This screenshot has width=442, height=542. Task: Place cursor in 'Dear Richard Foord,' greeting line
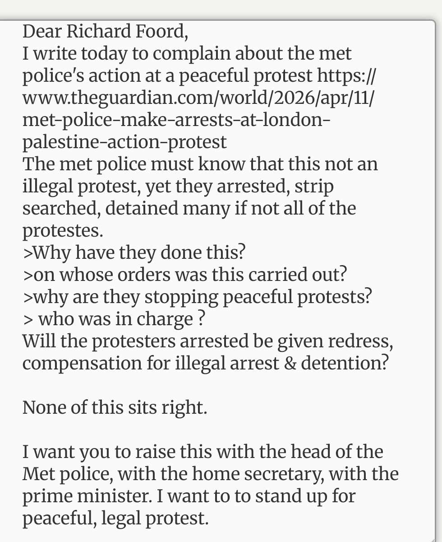point(105,32)
